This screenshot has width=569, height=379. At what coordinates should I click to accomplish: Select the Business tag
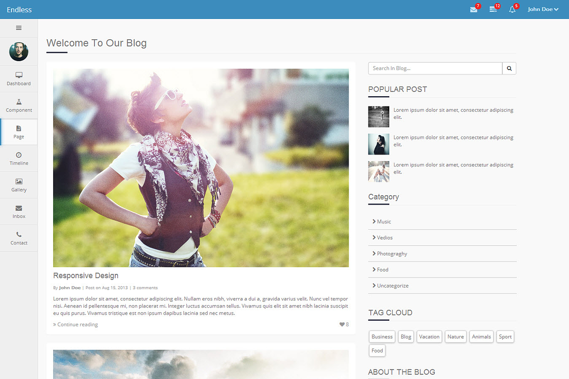click(382, 337)
